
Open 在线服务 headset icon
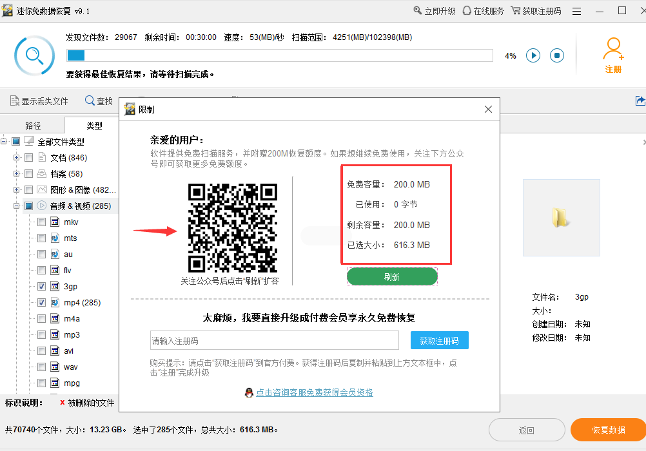point(467,10)
